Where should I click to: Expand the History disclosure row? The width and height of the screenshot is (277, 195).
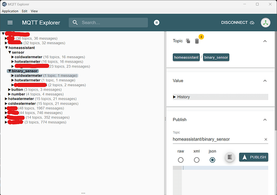220,97
